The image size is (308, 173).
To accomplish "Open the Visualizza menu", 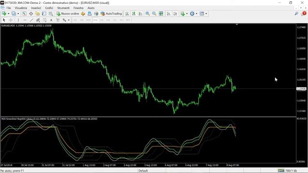I will click(21, 8).
